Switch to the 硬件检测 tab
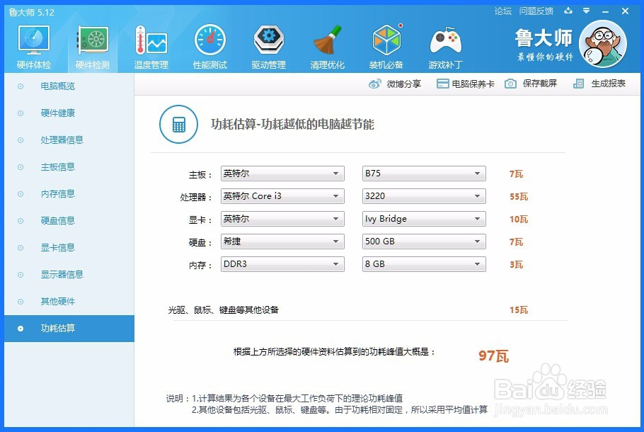The height and width of the screenshot is (432, 644). click(91, 46)
